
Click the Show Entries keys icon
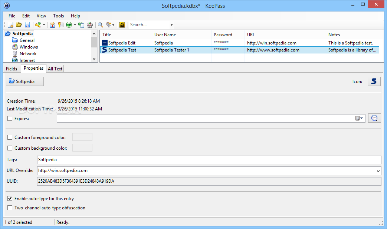(x=109, y=25)
